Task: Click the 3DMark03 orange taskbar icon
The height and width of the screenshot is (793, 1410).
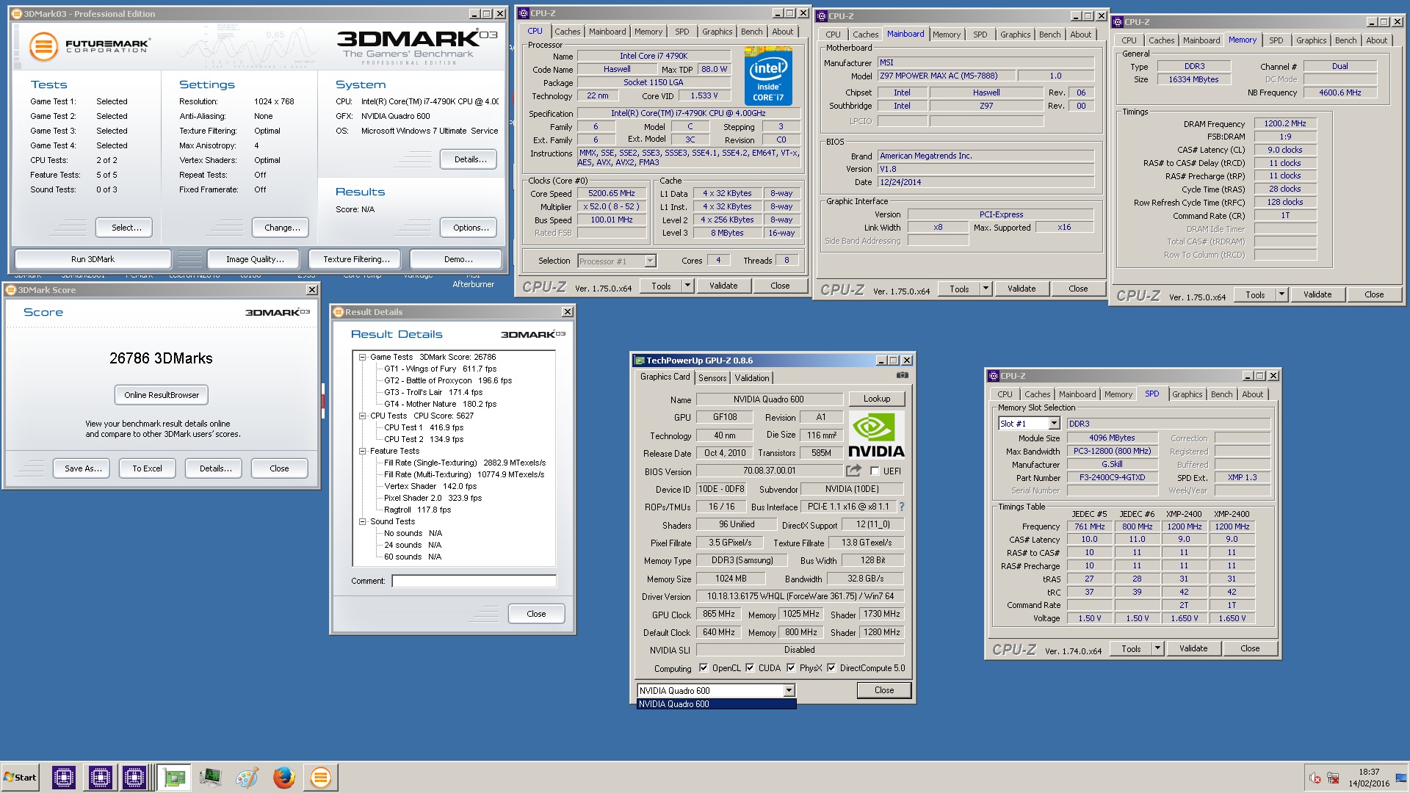Action: [320, 778]
